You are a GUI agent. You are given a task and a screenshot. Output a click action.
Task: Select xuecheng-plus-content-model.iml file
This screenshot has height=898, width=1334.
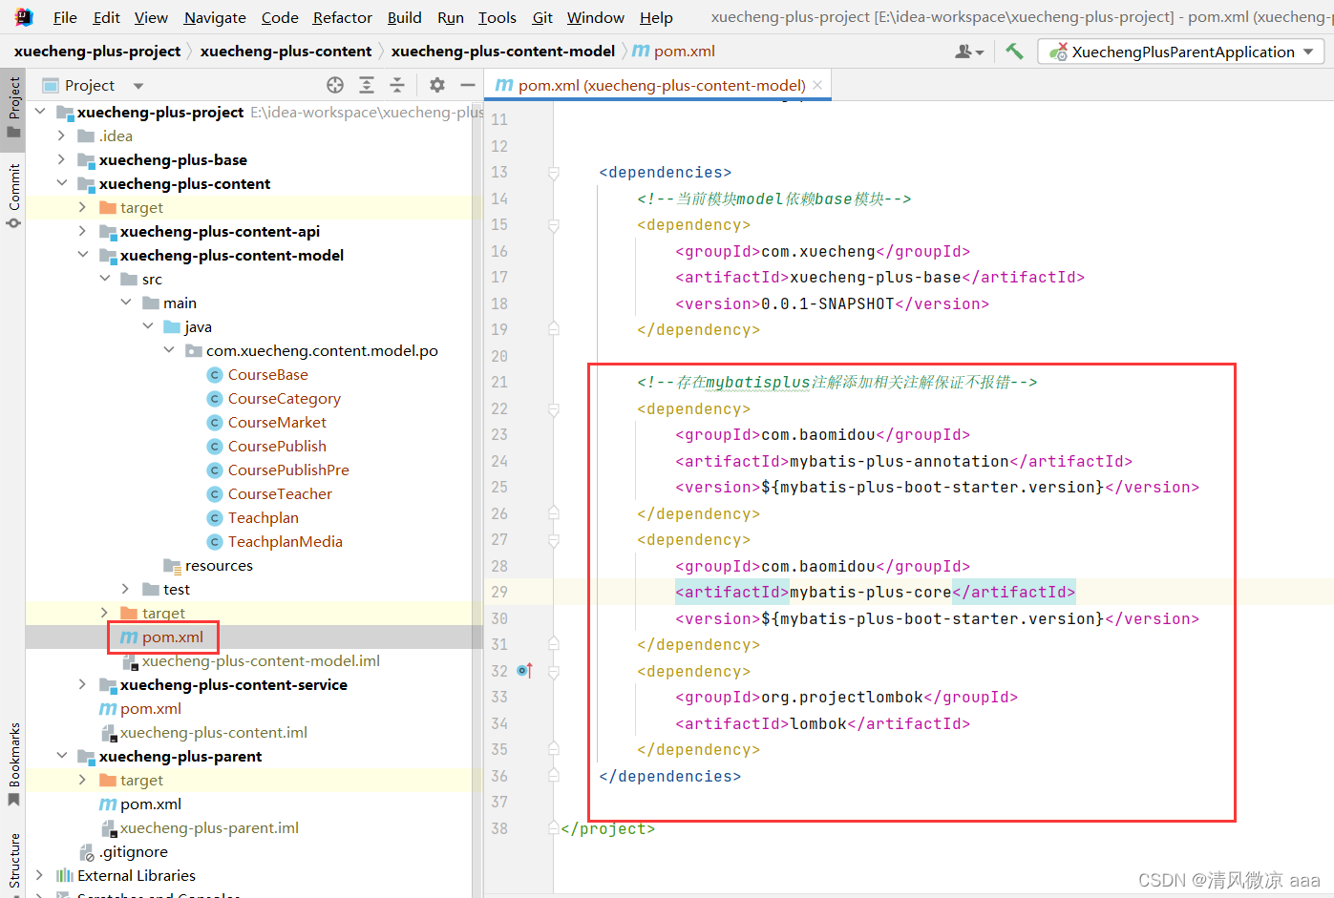pyautogui.click(x=261, y=660)
